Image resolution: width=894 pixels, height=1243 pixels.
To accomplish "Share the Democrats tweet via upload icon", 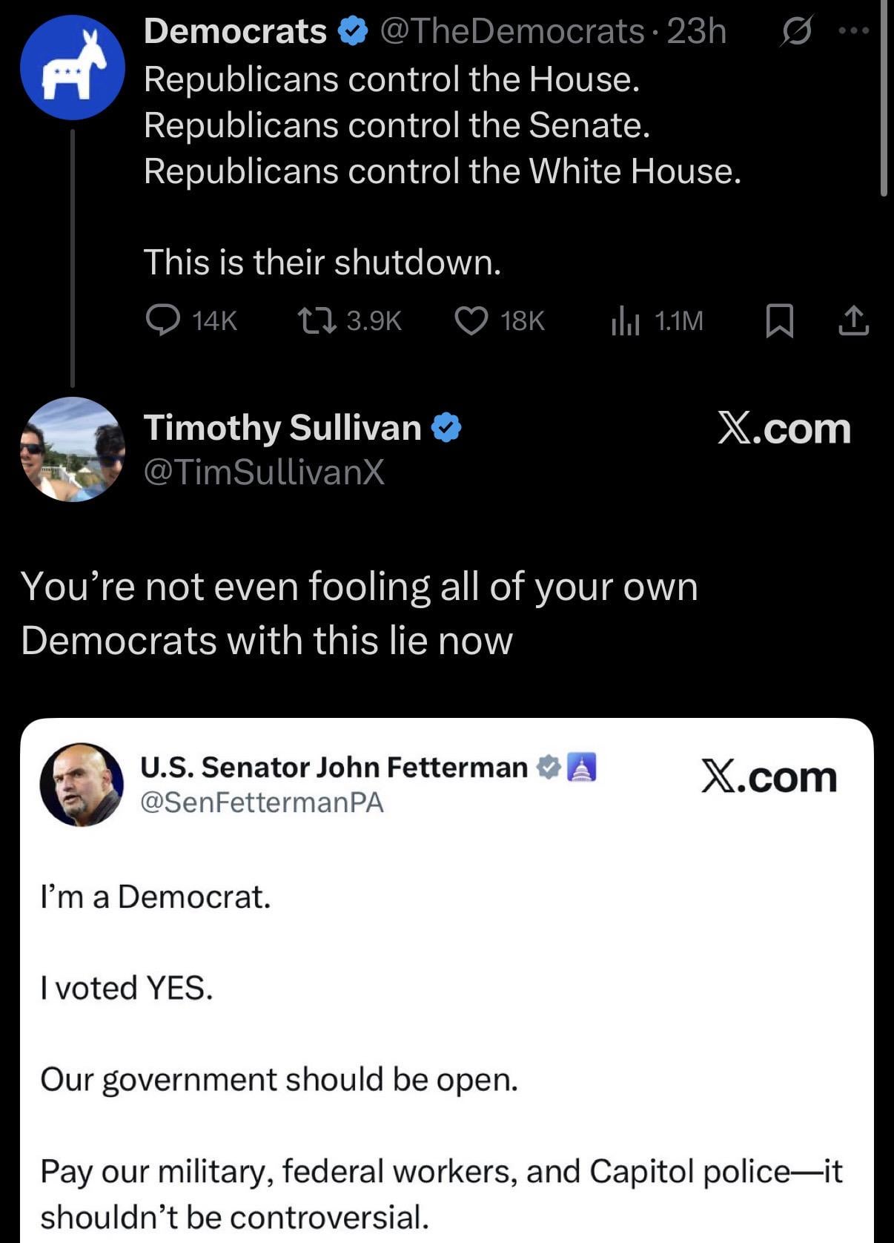I will 853,320.
